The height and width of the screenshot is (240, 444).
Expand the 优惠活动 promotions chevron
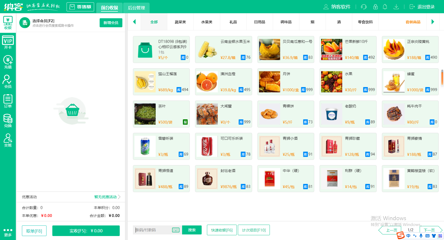119,197
